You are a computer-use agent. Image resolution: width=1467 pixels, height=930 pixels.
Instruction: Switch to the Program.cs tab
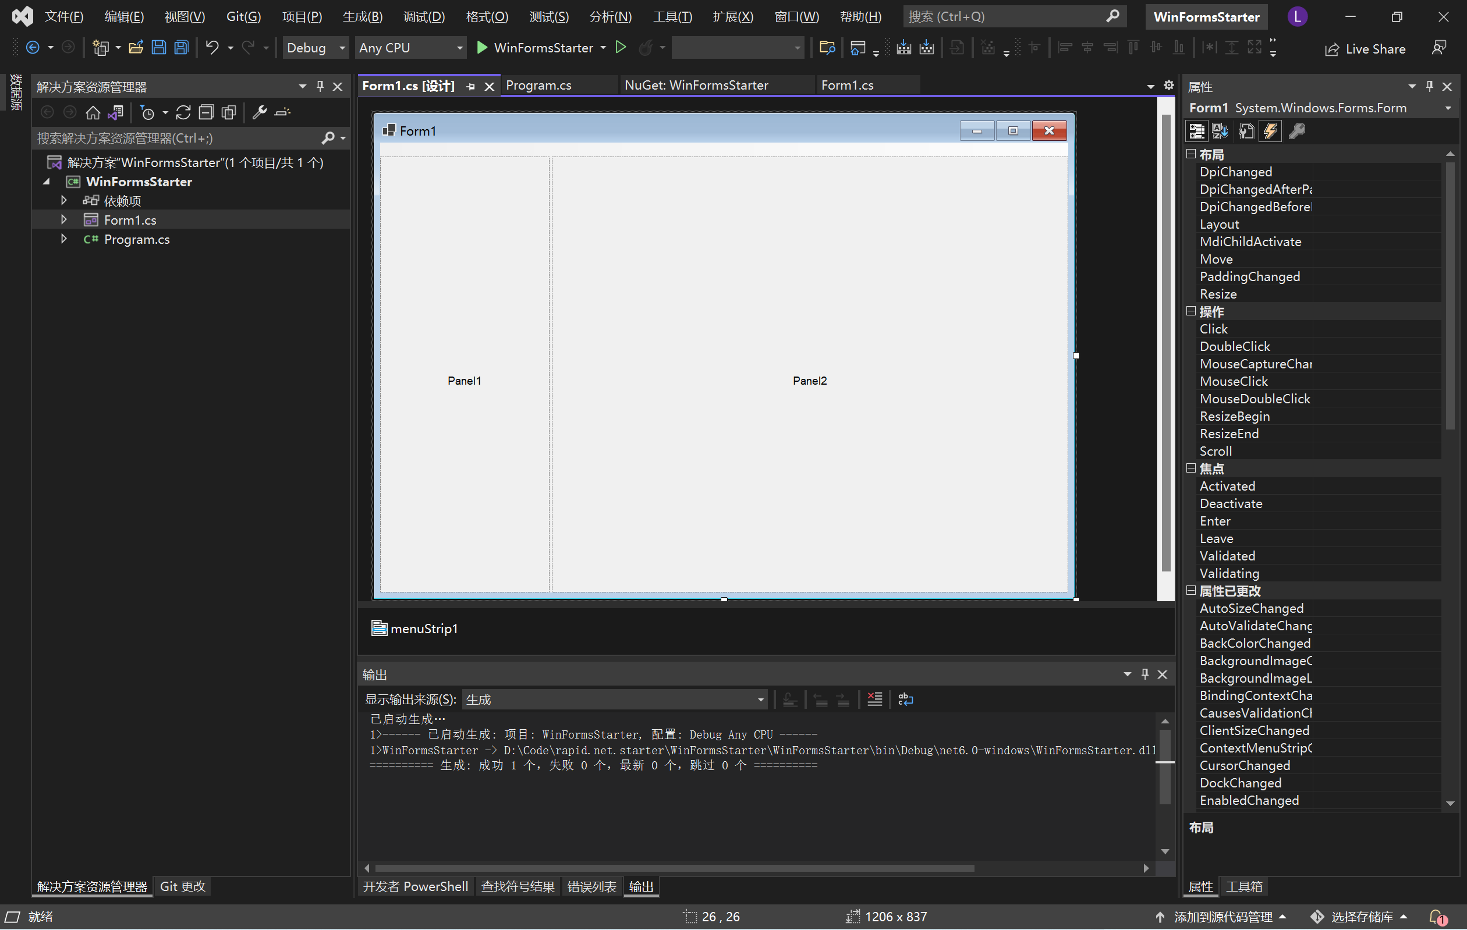(538, 86)
